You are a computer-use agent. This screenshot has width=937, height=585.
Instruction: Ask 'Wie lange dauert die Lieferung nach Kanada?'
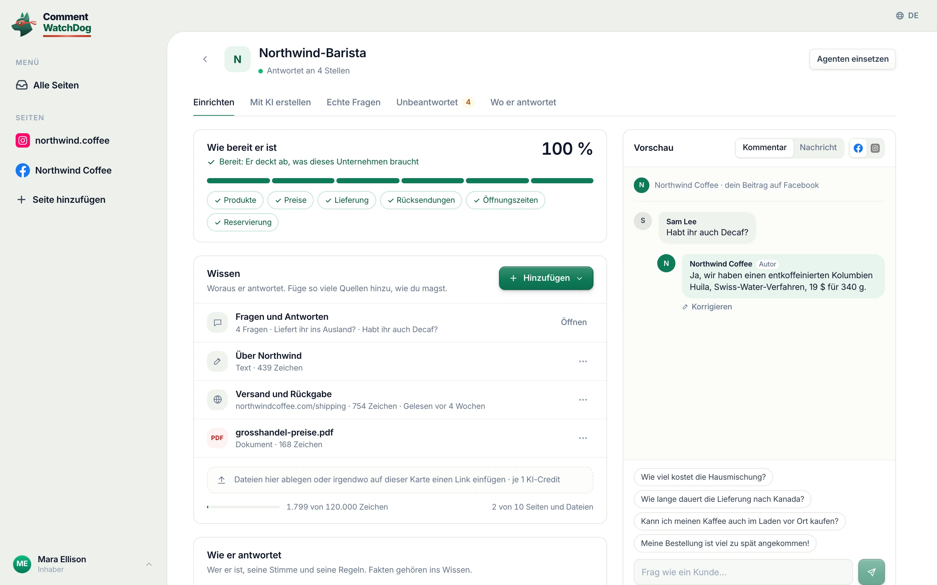tap(722, 499)
